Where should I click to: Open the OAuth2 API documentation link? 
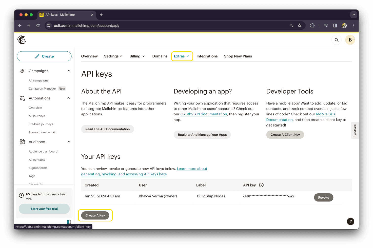[x=204, y=114]
